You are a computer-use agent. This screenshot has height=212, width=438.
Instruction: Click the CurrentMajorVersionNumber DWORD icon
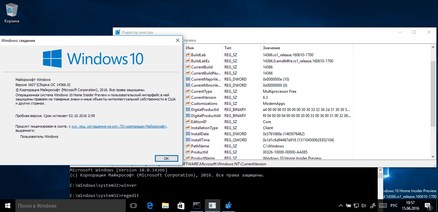(x=188, y=79)
